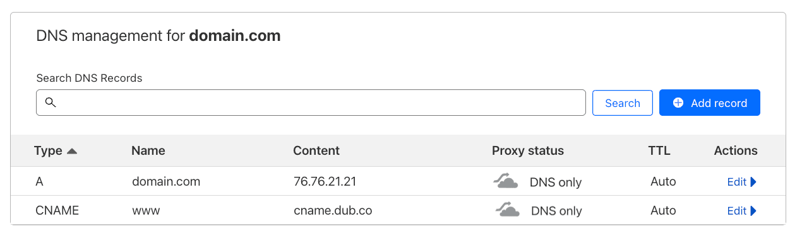Viewport: 802px width, 236px height.
Task: Expand the CNAME record's Edit arrow
Action: click(753, 211)
